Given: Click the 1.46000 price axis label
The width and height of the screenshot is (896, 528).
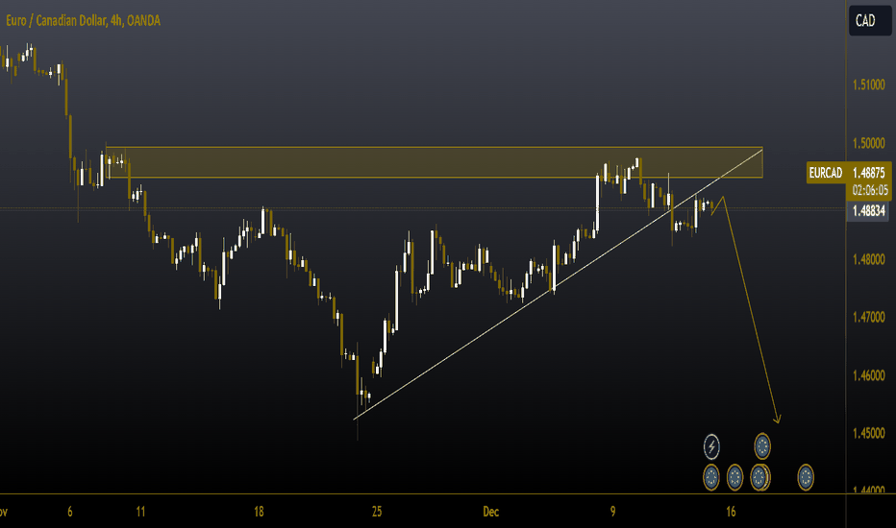Looking at the screenshot, I should pyautogui.click(x=868, y=375).
